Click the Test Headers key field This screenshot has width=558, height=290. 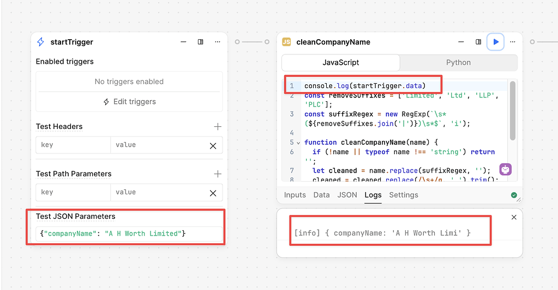(73, 145)
